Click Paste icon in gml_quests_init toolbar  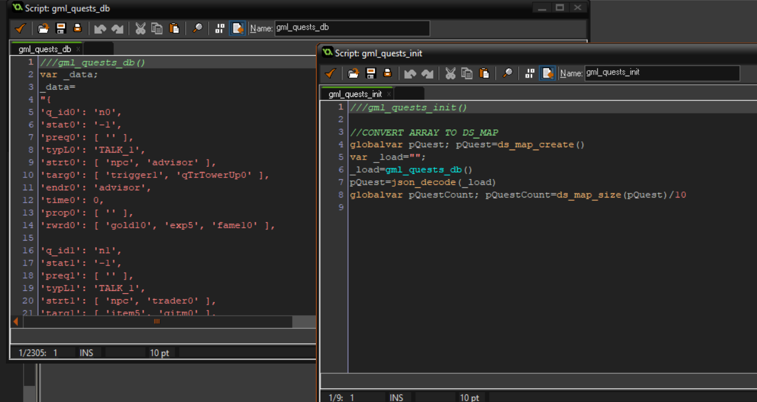coord(484,73)
